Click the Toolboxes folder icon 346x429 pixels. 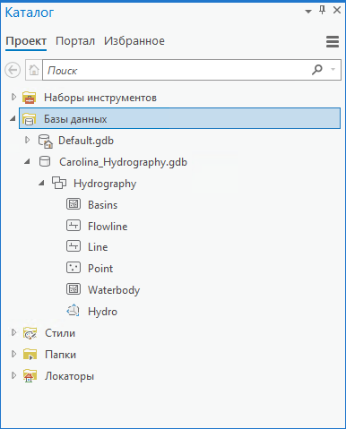pos(30,98)
